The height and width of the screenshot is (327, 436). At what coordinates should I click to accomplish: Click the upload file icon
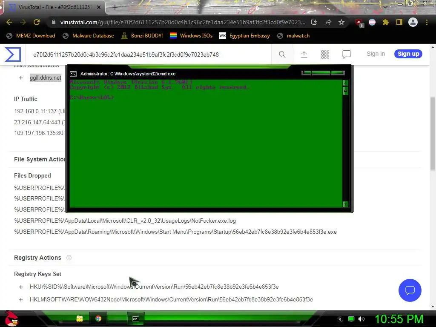pyautogui.click(x=304, y=54)
